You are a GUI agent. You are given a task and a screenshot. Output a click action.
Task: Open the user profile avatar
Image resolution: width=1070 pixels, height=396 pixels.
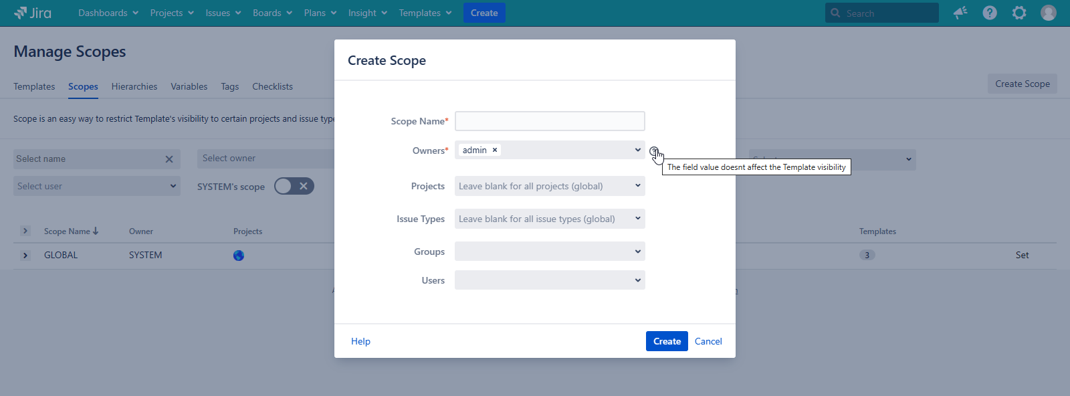pos(1049,13)
